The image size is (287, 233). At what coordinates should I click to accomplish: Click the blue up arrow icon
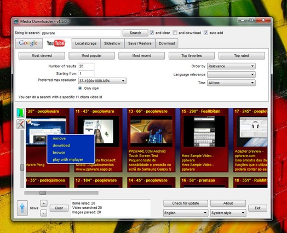(x=22, y=208)
